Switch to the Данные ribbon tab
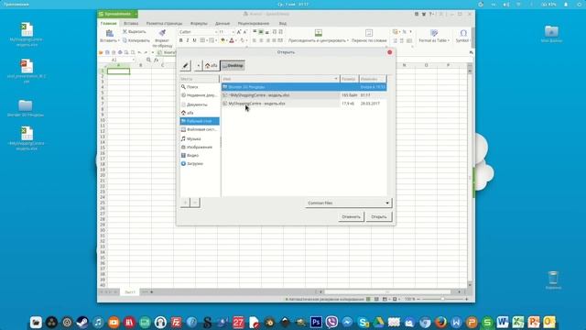Image resolution: width=586 pixels, height=330 pixels. pos(222,23)
